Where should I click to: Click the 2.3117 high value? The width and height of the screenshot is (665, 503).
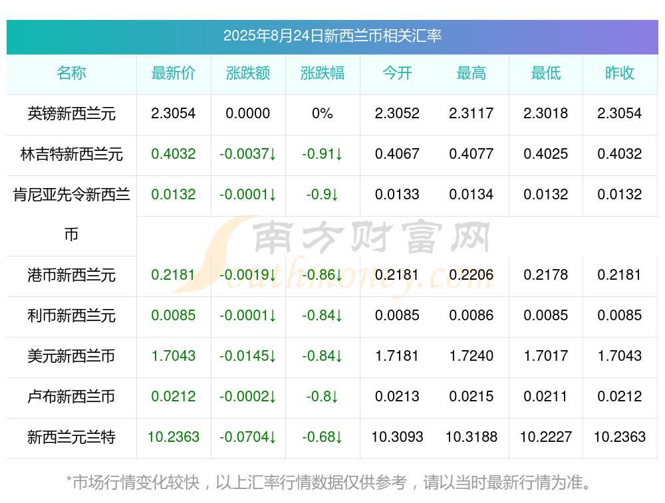click(471, 113)
